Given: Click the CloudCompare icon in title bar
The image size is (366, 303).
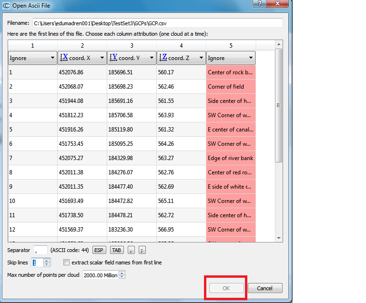Looking at the screenshot, I should 6,6.
